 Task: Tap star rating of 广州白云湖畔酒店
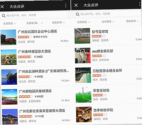pyautogui.click(x=25, y=77)
